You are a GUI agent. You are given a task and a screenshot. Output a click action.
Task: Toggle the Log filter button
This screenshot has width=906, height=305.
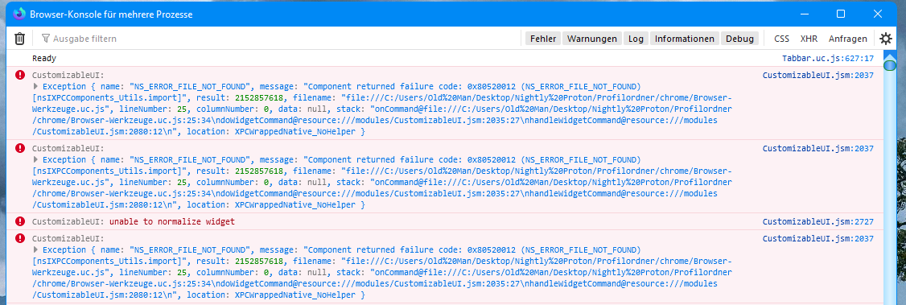tap(636, 39)
